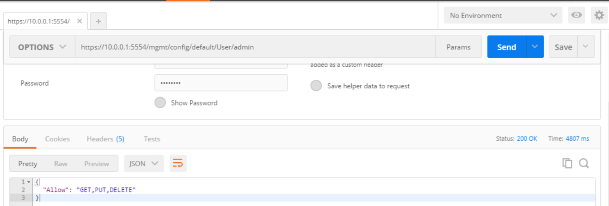
Task: Expand the Send button arrow menu
Action: (x=535, y=47)
